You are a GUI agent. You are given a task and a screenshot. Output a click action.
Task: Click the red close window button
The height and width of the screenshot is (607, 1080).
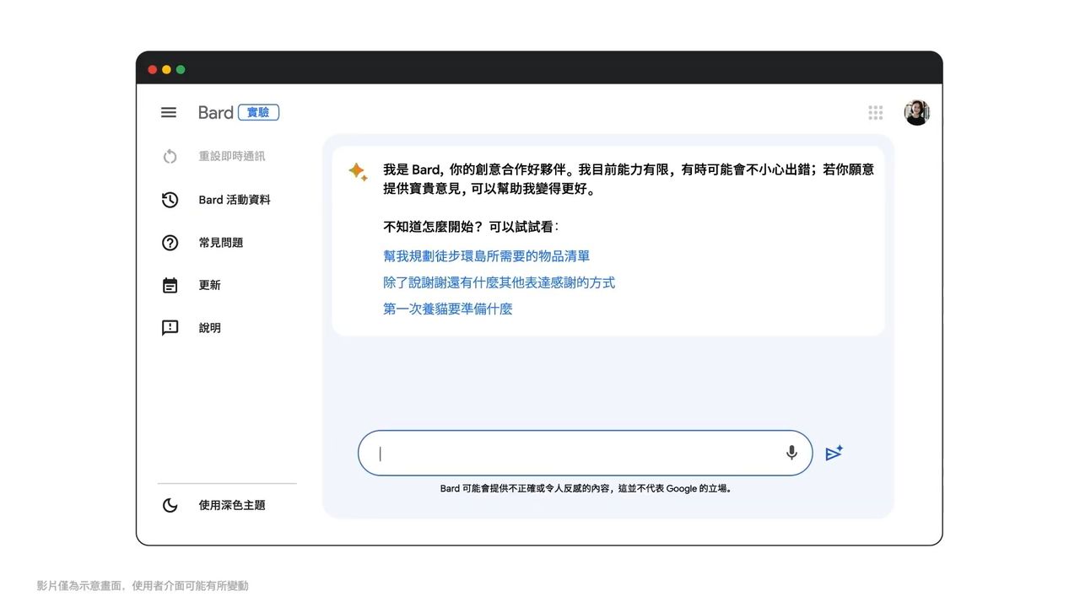153,69
